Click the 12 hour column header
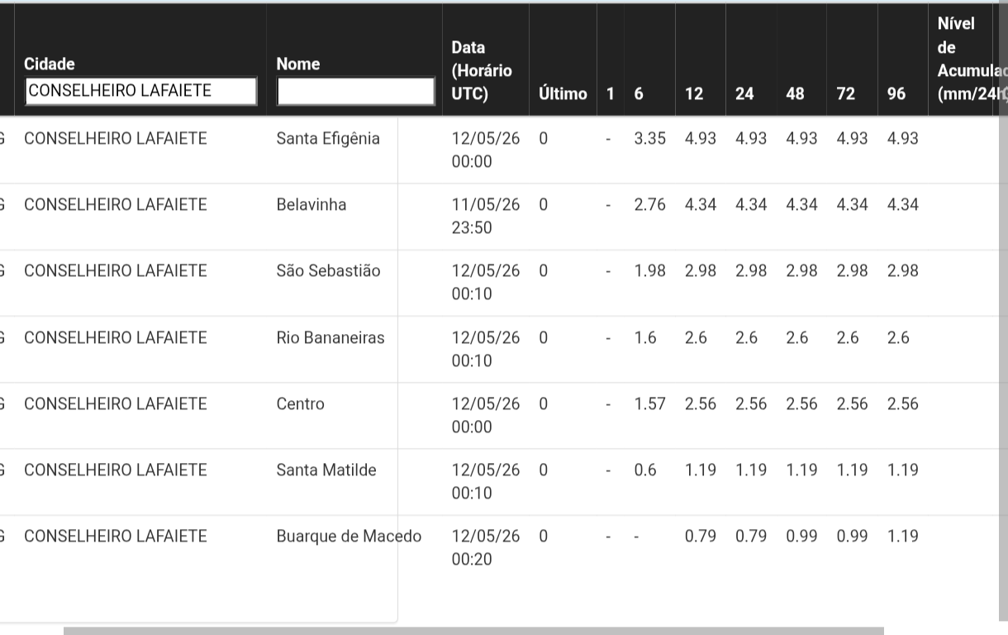The image size is (1008, 635). [694, 93]
